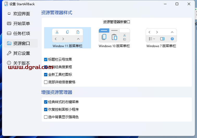Image resolution: width=197 pixels, height=138 pixels.
Task: Click the info icon beside 关于版本
Action: [9, 63]
